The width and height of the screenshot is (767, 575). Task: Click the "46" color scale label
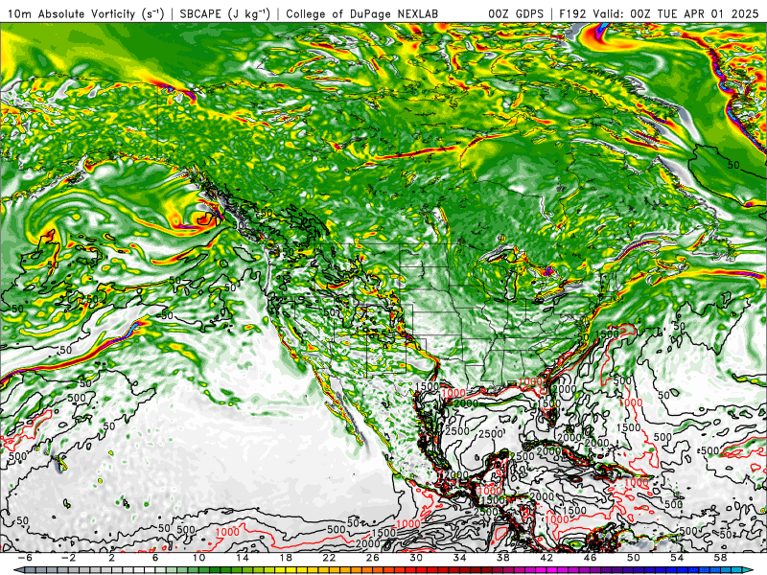(x=590, y=558)
